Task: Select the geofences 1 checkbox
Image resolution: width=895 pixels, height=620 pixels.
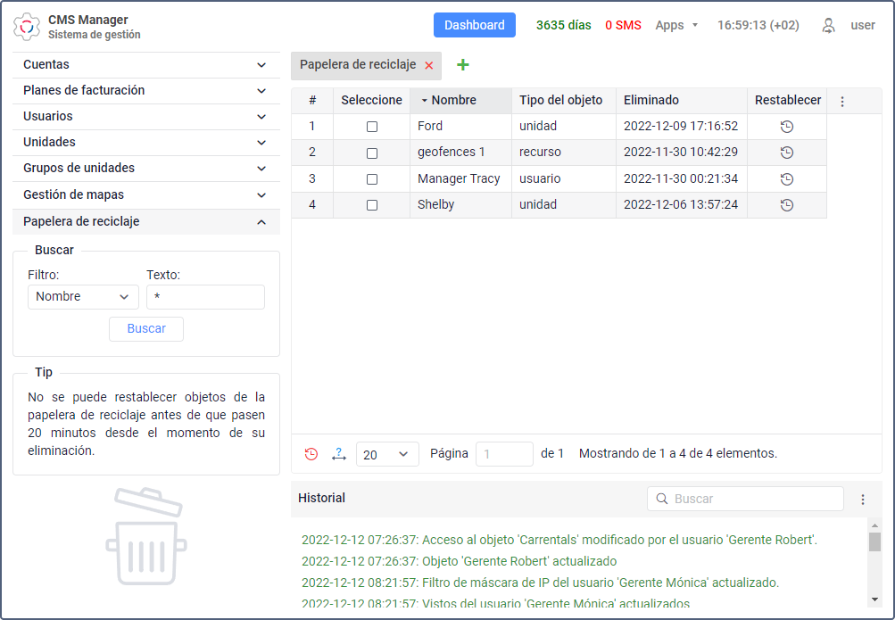Action: pos(372,153)
